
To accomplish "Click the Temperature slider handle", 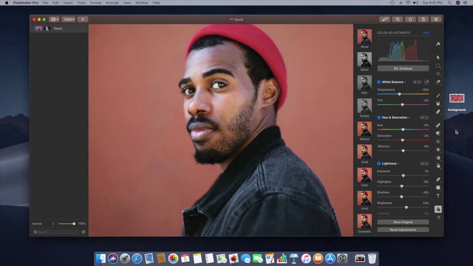I will [399, 94].
